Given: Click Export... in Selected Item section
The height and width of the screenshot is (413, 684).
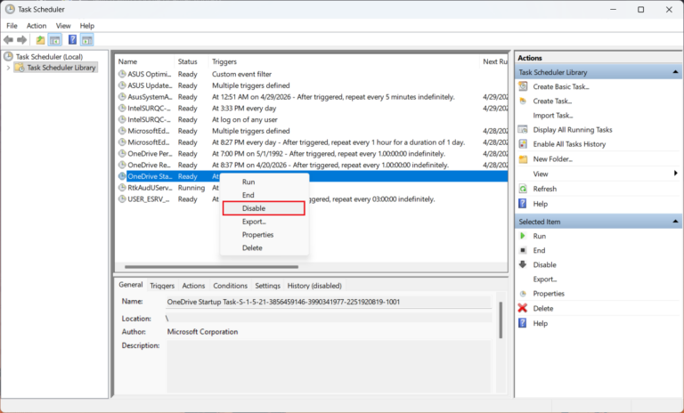Looking at the screenshot, I should tap(545, 279).
